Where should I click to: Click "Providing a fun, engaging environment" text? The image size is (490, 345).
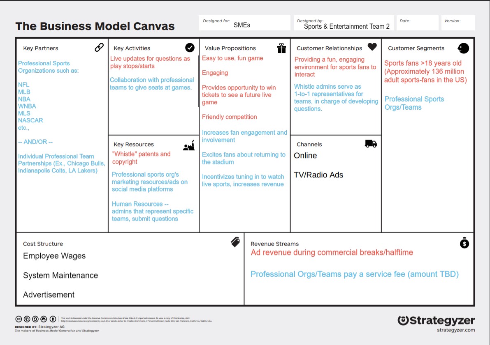click(x=335, y=67)
